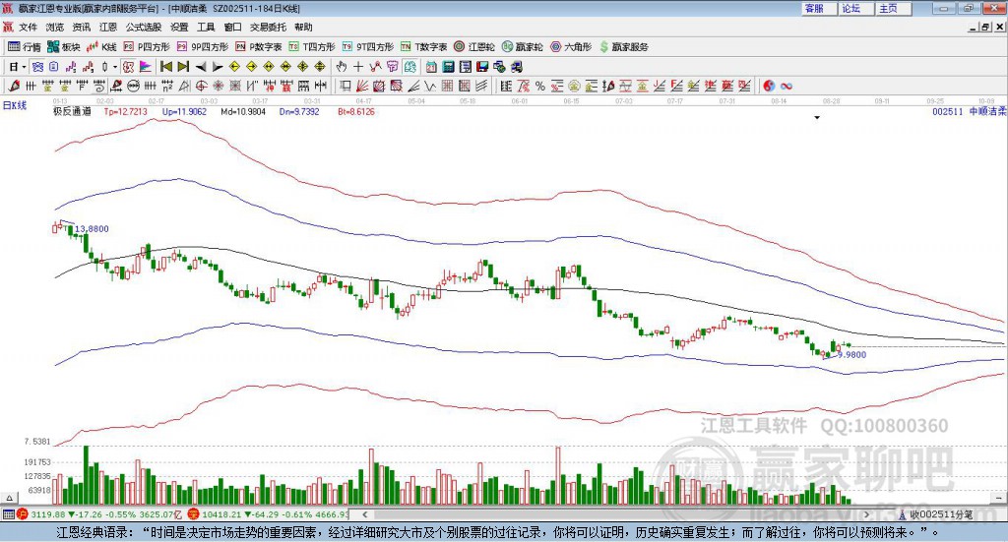Image resolution: width=1008 pixels, height=542 pixels.
Task: Select the spiral drawing tool
Action: point(99,86)
